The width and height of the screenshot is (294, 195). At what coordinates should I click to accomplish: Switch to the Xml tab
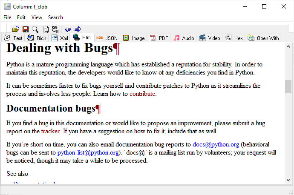(60, 38)
